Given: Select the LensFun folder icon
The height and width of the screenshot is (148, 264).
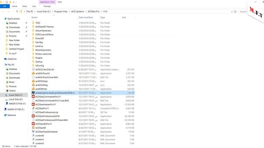Looking at the screenshot, I should click(x=33, y=46).
